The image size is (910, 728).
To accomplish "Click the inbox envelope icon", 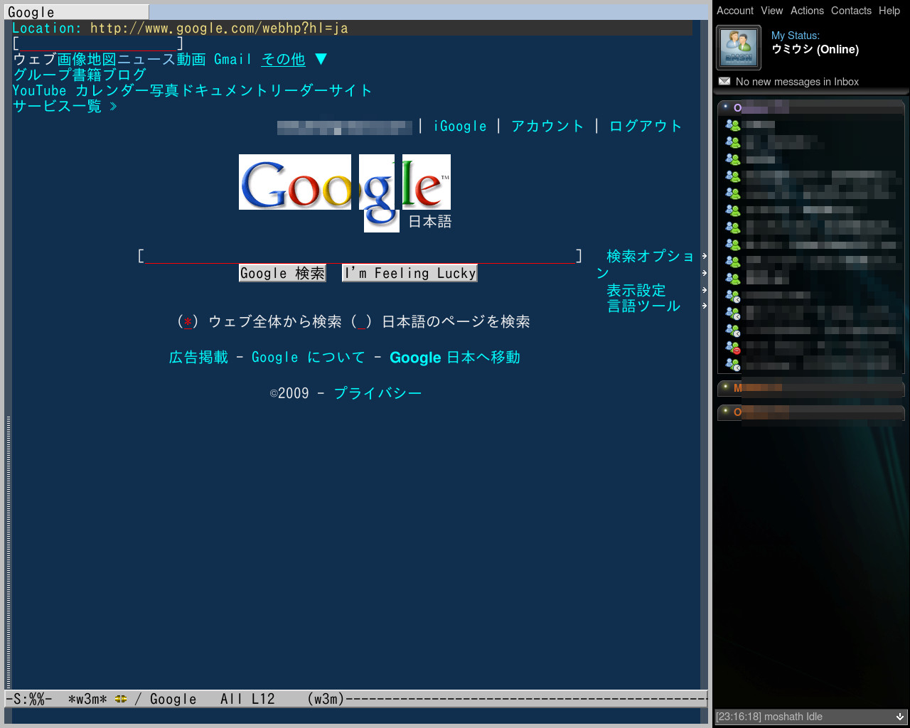I will [x=724, y=81].
